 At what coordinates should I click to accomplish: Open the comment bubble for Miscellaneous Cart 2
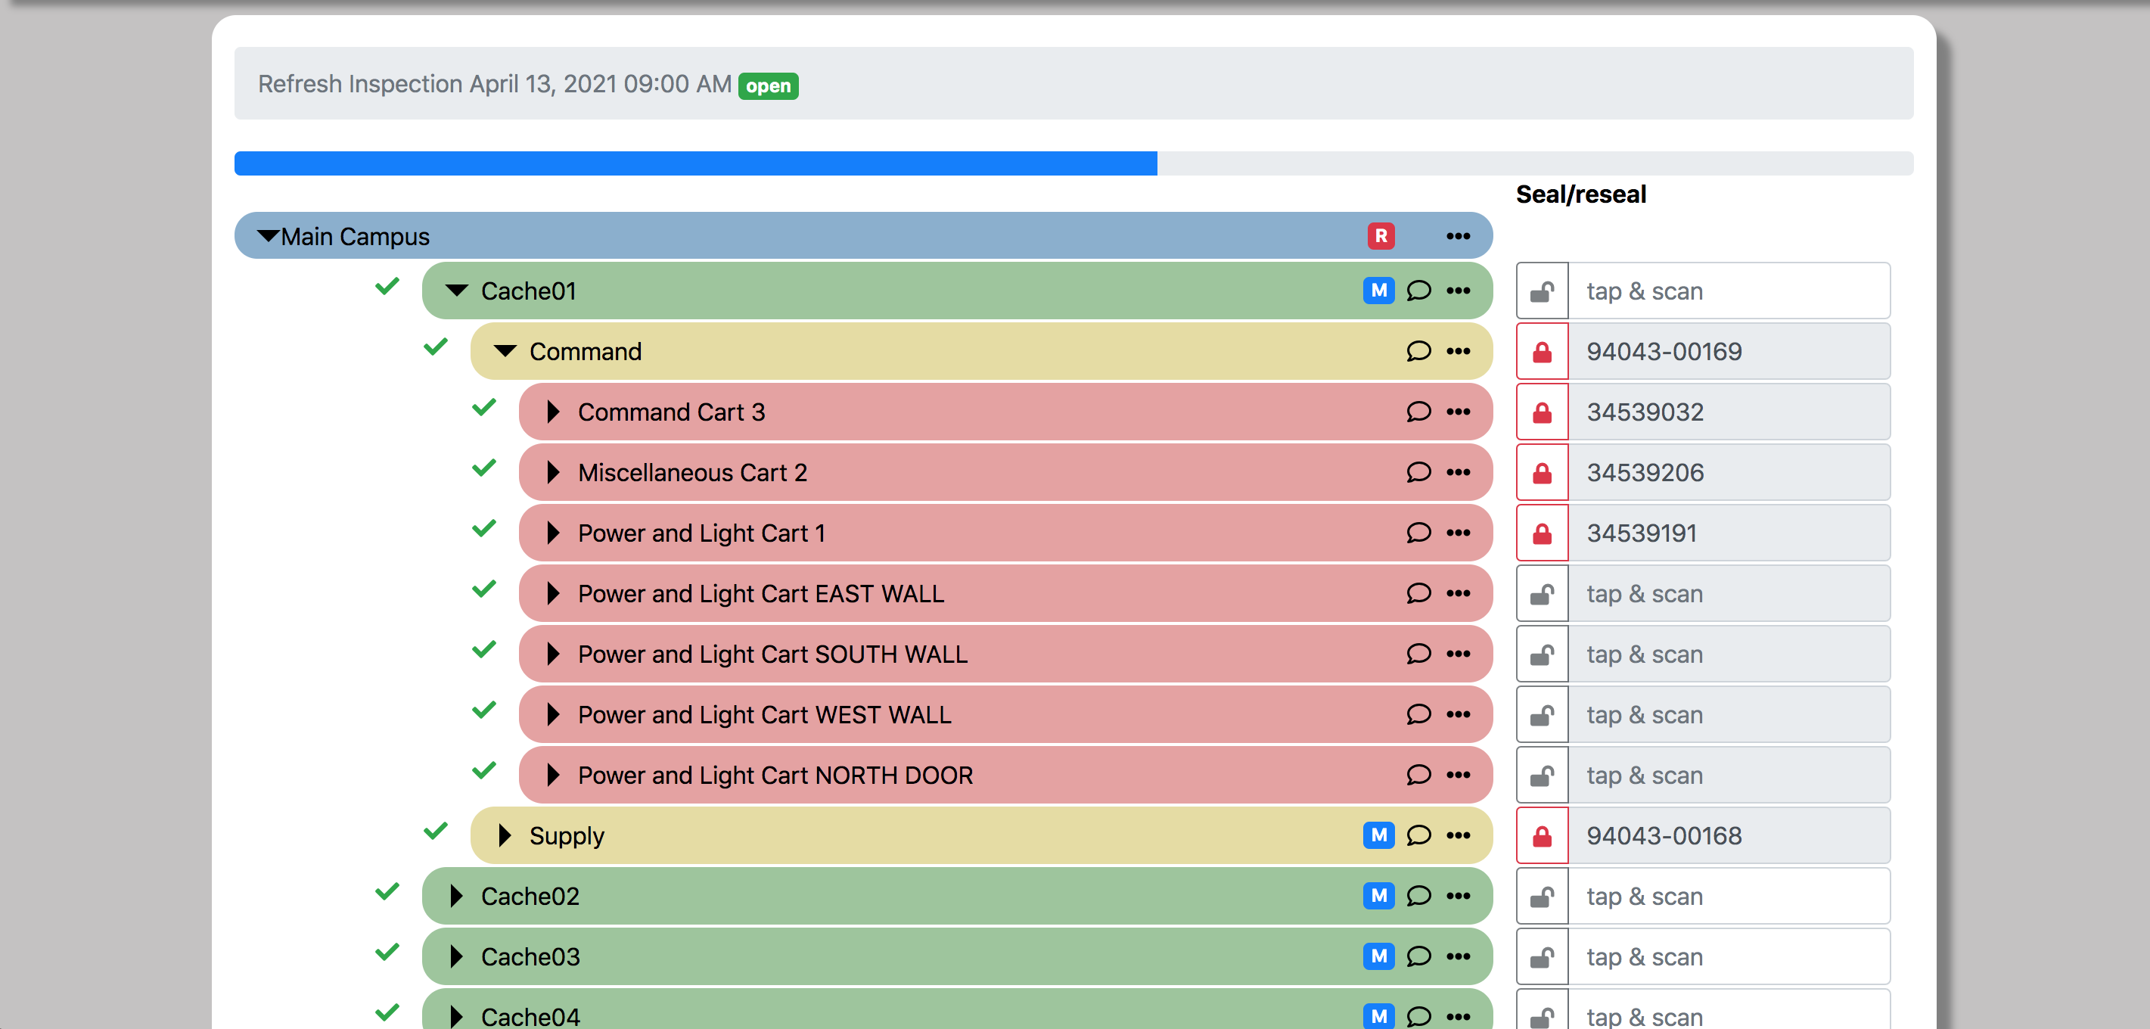point(1418,472)
